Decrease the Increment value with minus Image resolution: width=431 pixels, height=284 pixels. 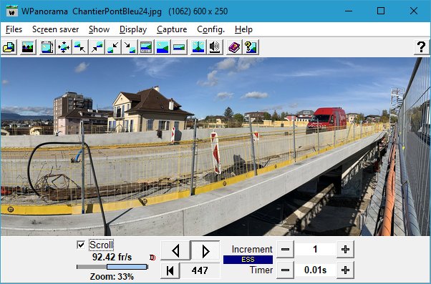[x=286, y=250]
